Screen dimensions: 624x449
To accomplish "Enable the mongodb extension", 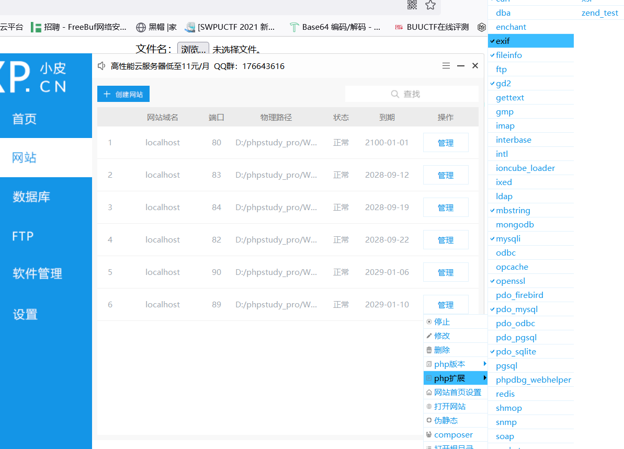I will point(531,224).
